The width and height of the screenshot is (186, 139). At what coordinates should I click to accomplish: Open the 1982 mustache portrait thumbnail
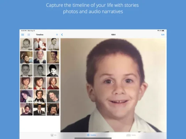[53, 109]
